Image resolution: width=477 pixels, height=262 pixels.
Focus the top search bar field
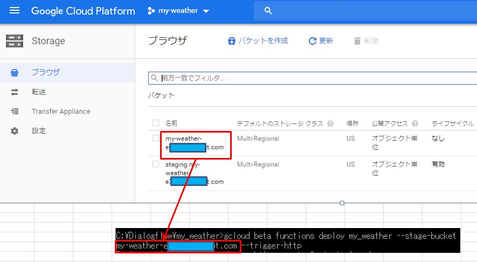tap(365, 11)
